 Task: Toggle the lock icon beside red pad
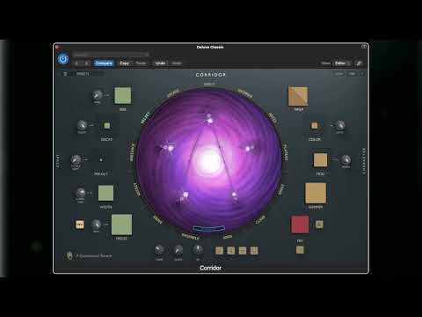click(319, 225)
